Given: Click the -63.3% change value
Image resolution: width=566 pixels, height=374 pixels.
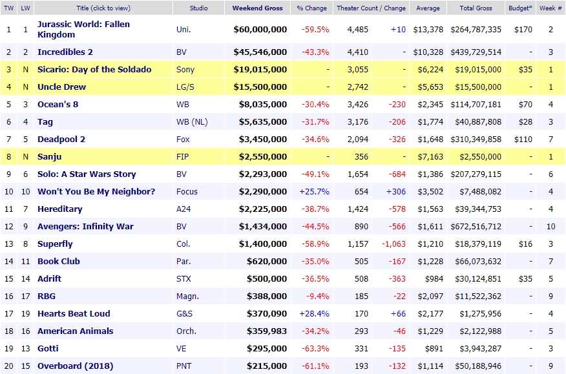Looking at the screenshot, I should 315,349.
